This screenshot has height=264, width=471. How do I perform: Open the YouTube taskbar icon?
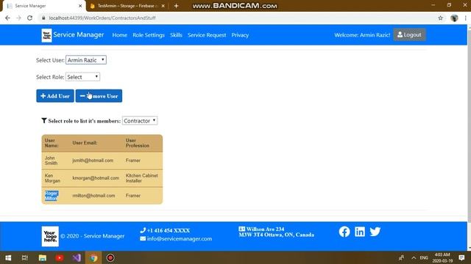pyautogui.click(x=60, y=257)
